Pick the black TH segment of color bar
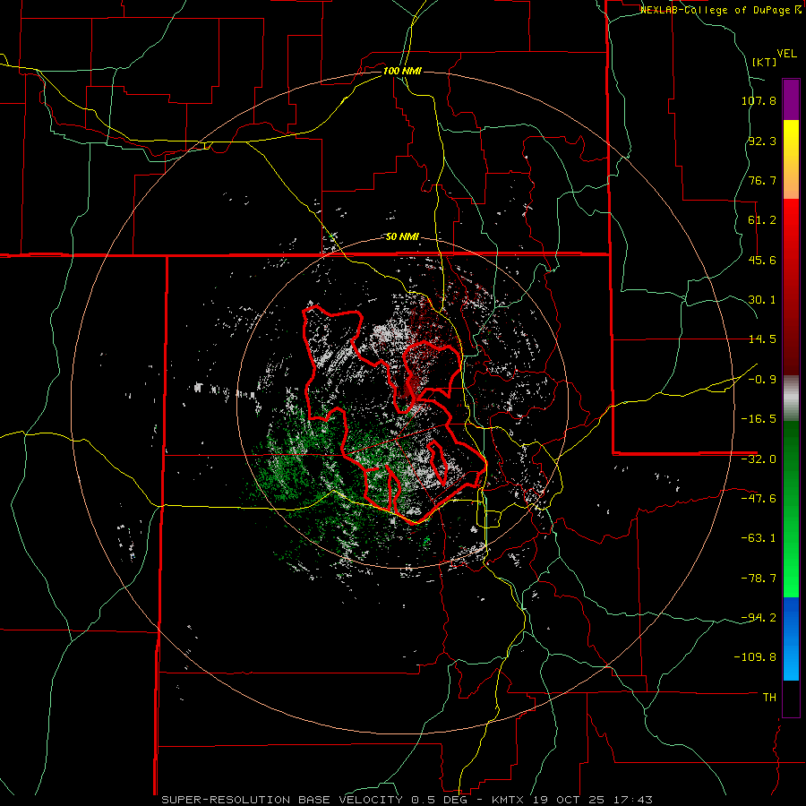Viewport: 806px width, 806px height. pyautogui.click(x=791, y=699)
